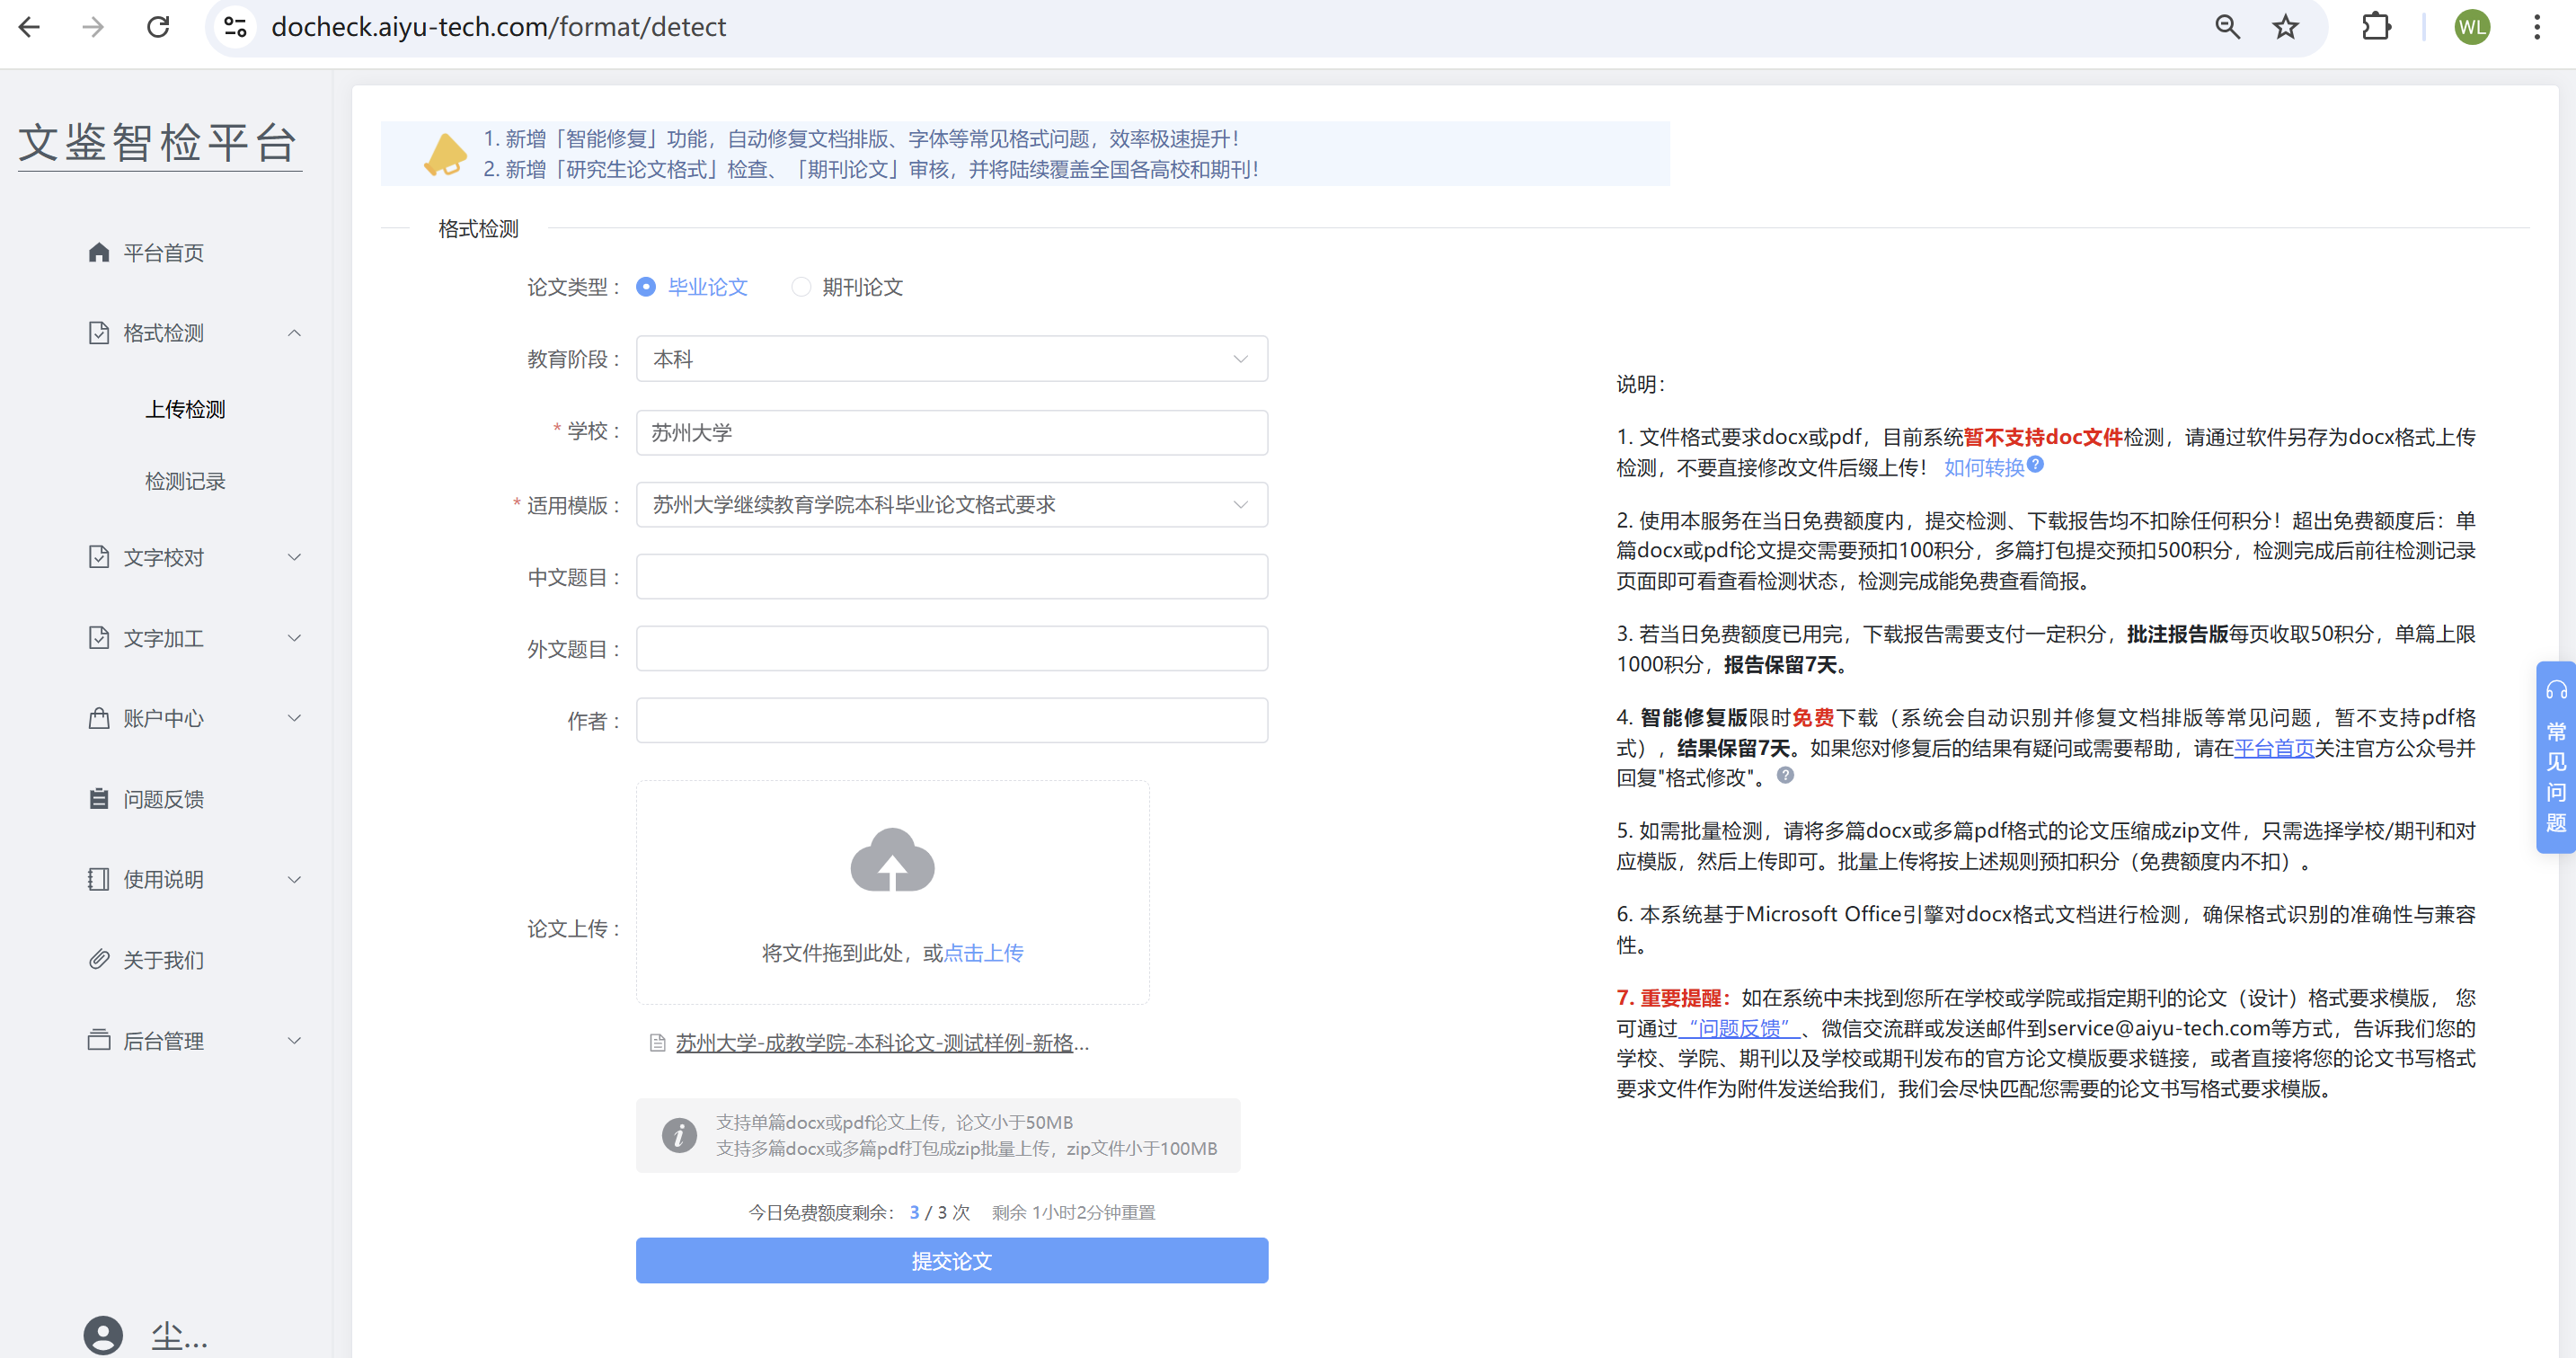Open the 检测记录 submenu item
2576x1358 pixels.
[x=185, y=481]
